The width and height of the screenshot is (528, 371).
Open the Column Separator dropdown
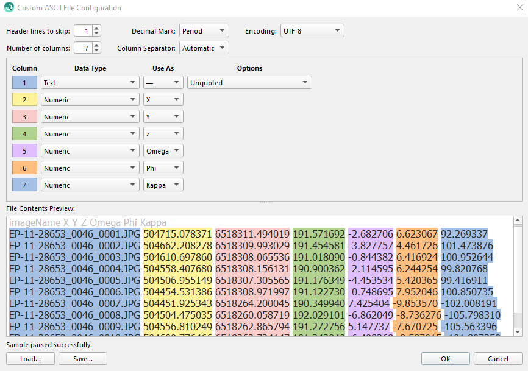point(204,48)
